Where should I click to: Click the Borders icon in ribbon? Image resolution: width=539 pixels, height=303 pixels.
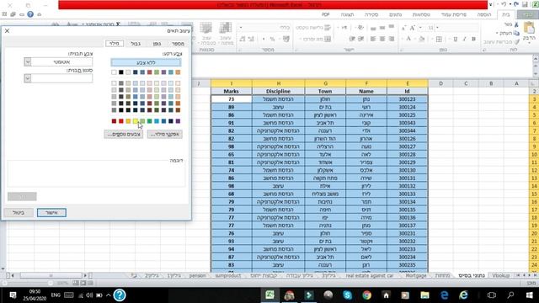pyautogui.click(x=439, y=40)
